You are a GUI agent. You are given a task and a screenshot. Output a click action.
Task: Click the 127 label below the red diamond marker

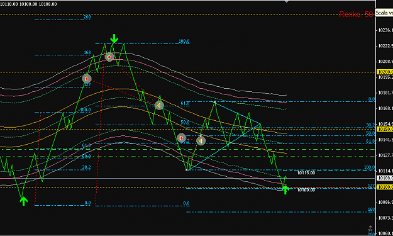click(87, 85)
